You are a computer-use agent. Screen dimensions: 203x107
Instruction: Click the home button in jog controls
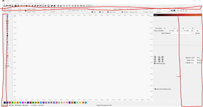(159, 59)
